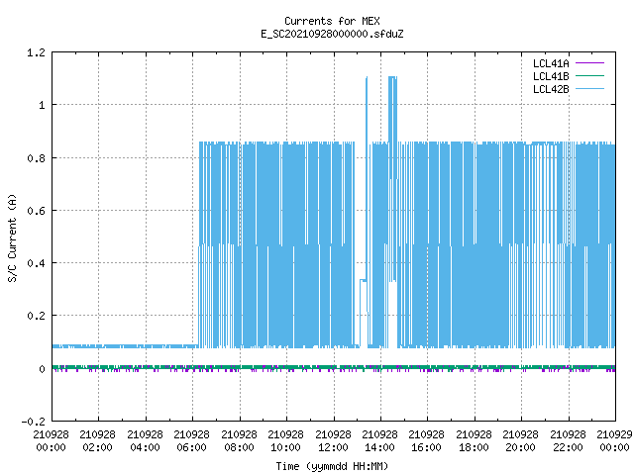634x475 pixels.
Task: Click the x-axis tick label 210928 18:00
Action: 474,441
